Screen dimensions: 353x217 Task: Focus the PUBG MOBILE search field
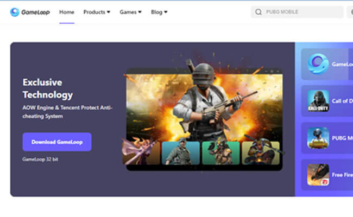297,12
